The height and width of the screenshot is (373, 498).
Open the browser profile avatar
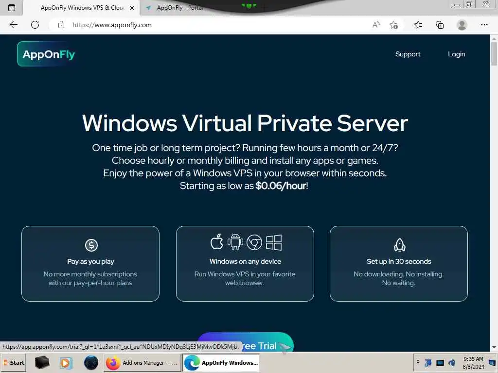462,25
